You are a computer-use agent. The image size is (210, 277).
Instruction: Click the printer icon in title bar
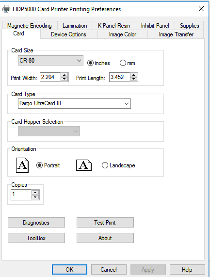tap(6, 9)
